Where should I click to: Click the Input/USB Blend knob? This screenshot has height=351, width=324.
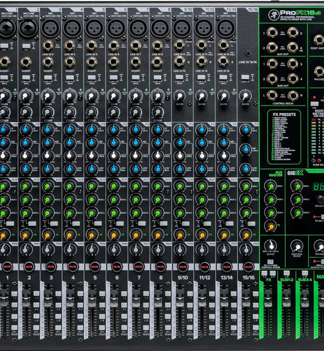(271, 245)
